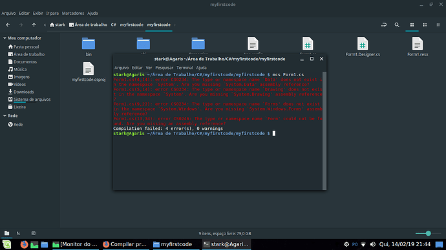Launch file manager from panel
This screenshot has width=446, height=250.
(45, 244)
